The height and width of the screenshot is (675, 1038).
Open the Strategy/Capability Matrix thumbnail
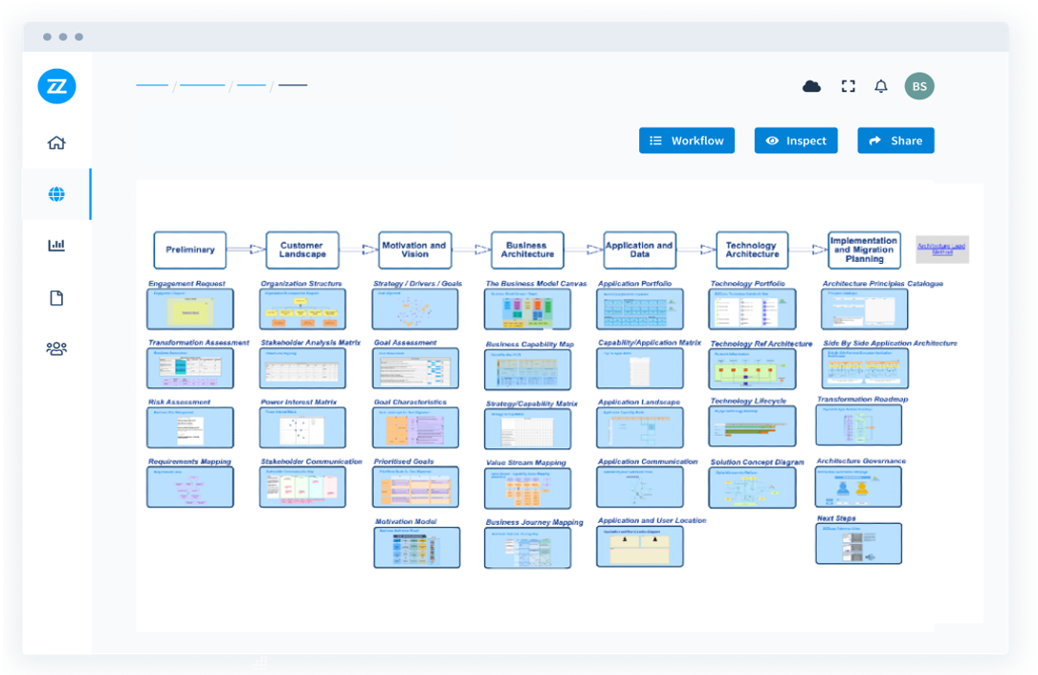527,429
